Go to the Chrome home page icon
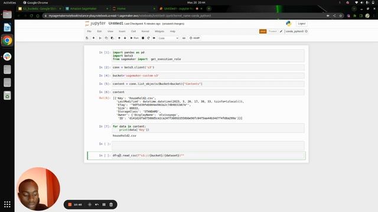 (38, 16)
